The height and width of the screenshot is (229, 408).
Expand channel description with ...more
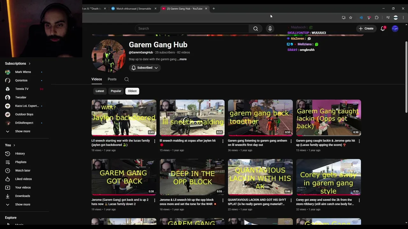tap(182, 59)
